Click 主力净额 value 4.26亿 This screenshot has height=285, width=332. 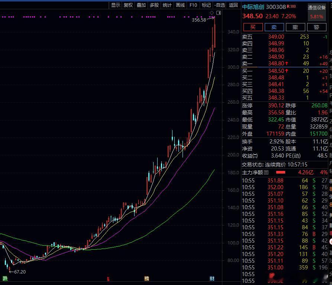point(306,172)
